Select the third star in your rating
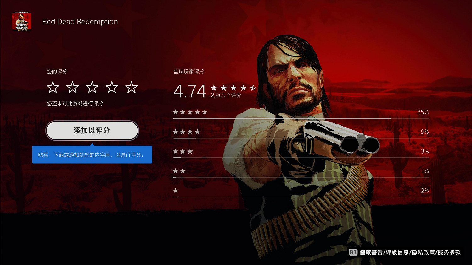This screenshot has height=265, width=472. [x=92, y=87]
